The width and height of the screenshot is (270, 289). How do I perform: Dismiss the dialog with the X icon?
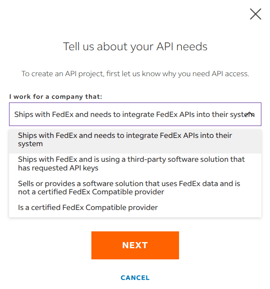(x=256, y=14)
